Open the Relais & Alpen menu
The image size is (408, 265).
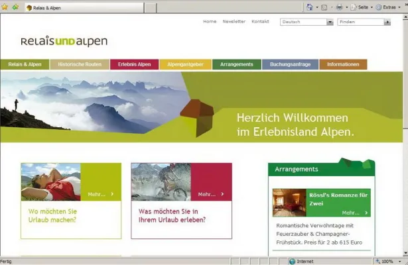[x=25, y=64]
